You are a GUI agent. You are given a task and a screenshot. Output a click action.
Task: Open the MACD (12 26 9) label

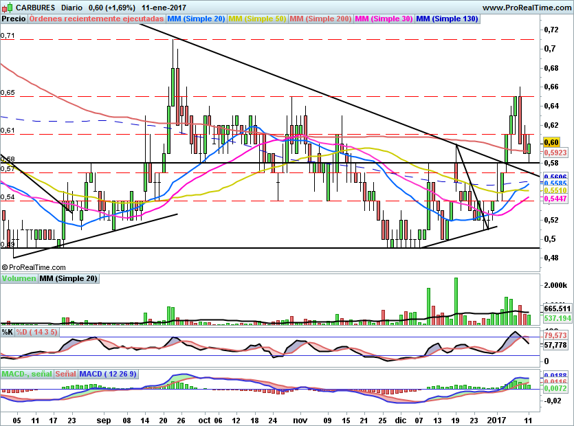coord(108,374)
